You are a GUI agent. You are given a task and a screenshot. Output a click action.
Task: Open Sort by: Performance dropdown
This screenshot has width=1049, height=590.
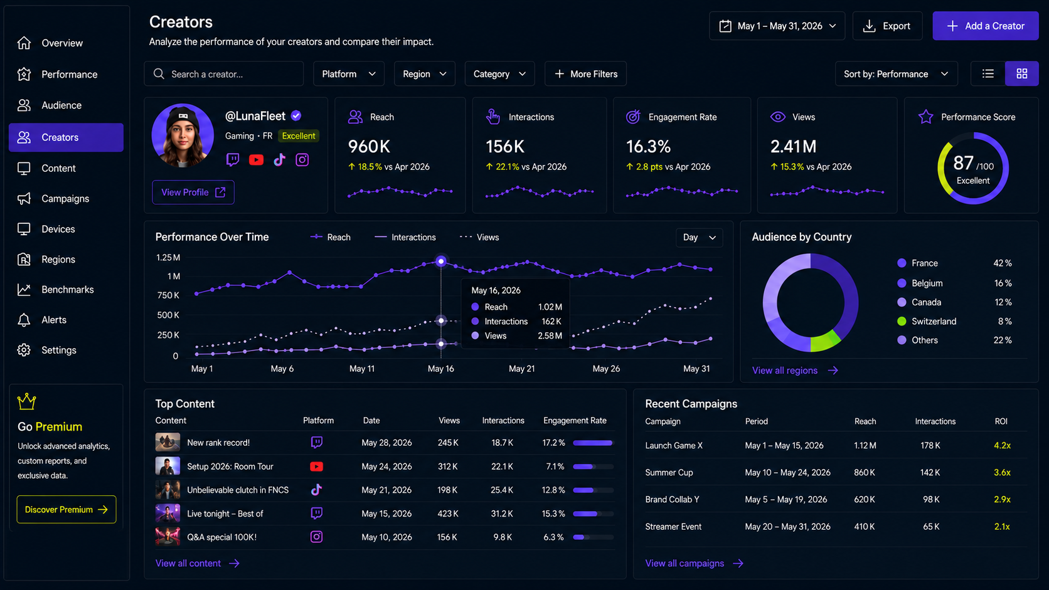point(897,74)
